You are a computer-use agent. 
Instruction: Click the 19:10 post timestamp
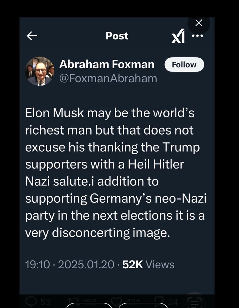(x=37, y=265)
